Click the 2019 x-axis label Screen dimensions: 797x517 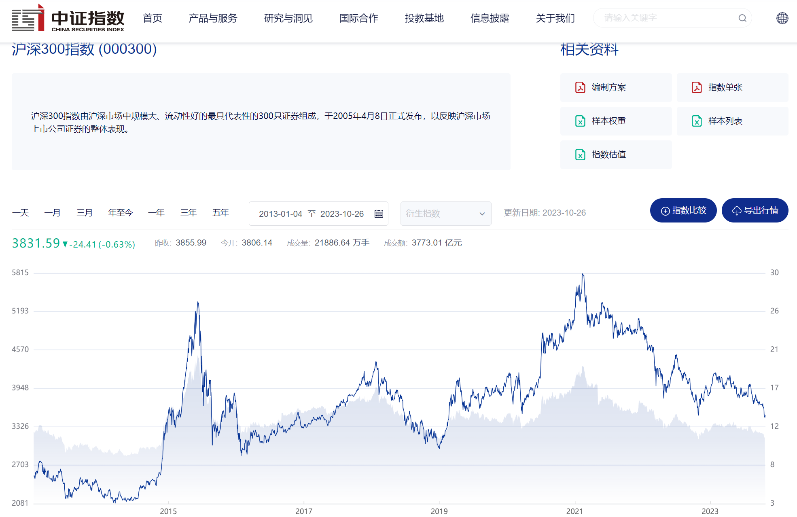coord(439,511)
